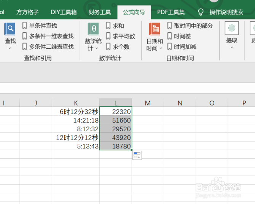Select column O header
The width and height of the screenshot is (255, 204).
212,103
